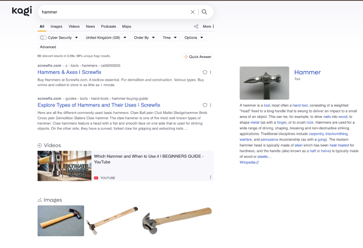
Task: Follow the 'warfare' link in the panel
Action: [x=245, y=140]
